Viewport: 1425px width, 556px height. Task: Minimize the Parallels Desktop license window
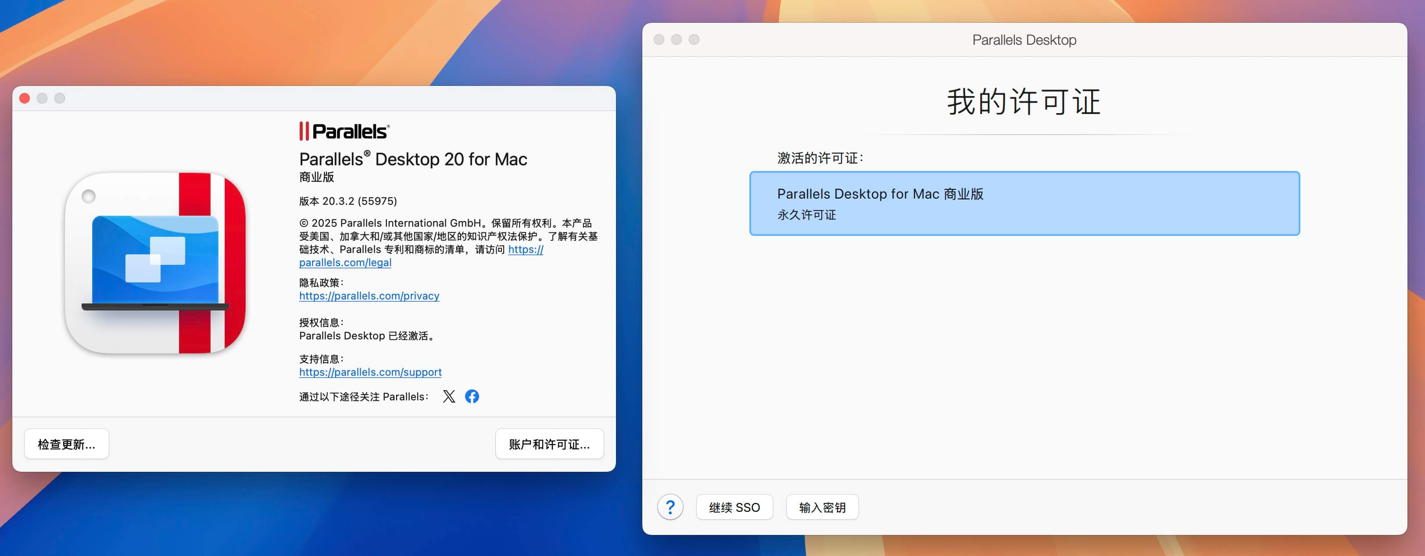click(x=676, y=40)
